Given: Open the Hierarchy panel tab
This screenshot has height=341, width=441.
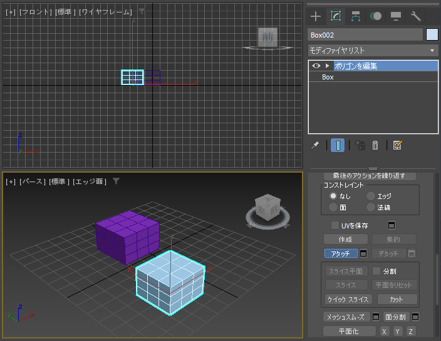Looking at the screenshot, I should coord(356,16).
